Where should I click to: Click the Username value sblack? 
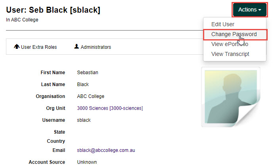(84, 120)
